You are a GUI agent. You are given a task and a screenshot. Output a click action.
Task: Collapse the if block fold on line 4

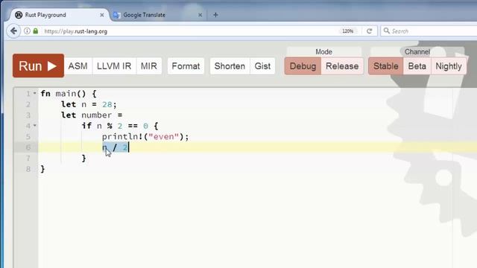pyautogui.click(x=35, y=126)
